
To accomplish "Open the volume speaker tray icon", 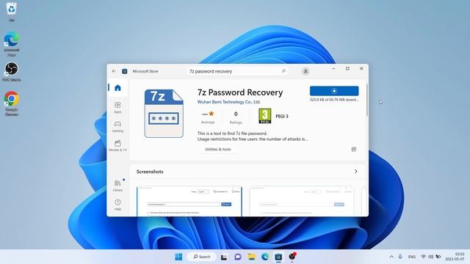I will (430, 257).
